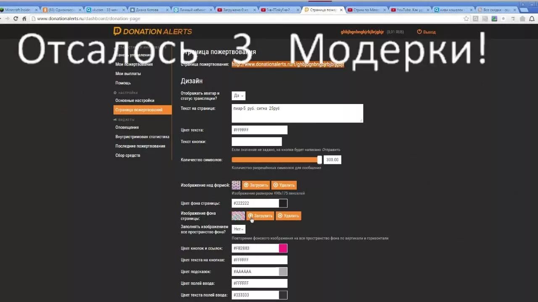Switch to the киви кошелек tab

coord(454,10)
